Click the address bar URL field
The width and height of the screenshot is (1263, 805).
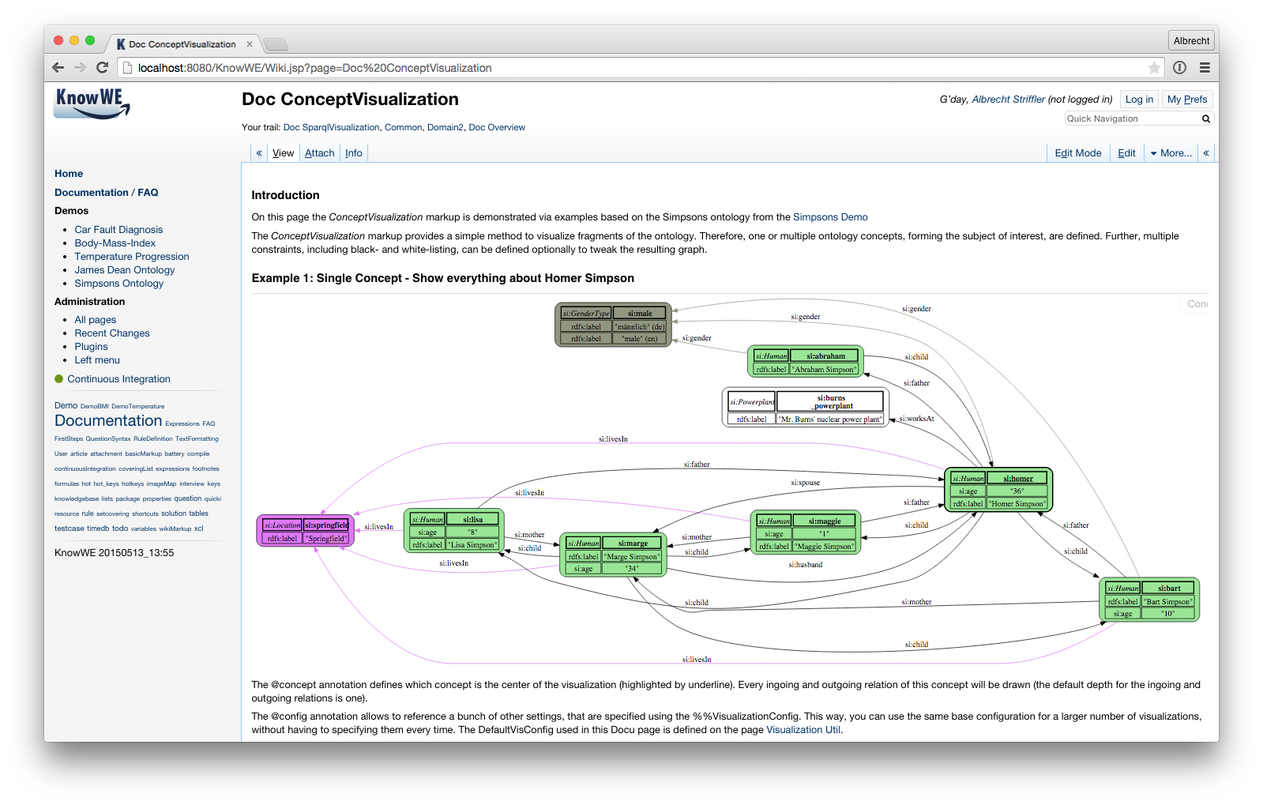coord(641,68)
